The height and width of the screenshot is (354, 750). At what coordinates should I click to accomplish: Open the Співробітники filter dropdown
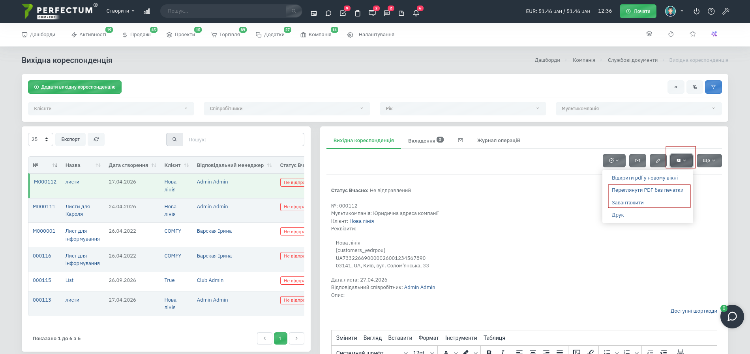287,109
